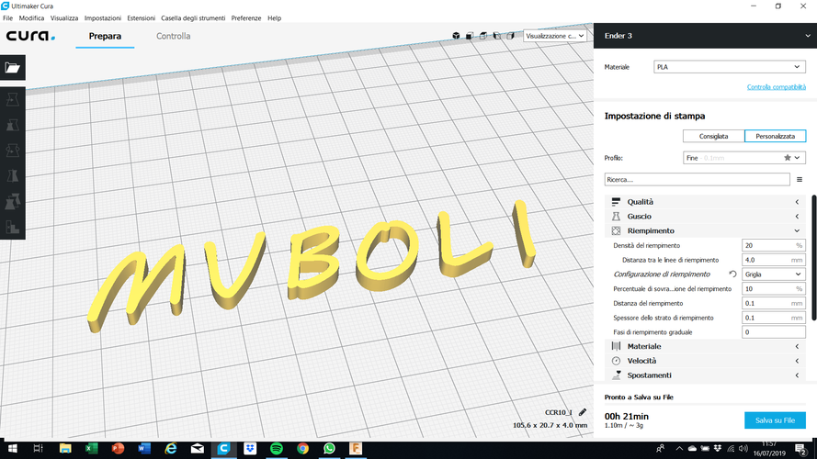Expand the Spostamenti settings section

click(705, 375)
